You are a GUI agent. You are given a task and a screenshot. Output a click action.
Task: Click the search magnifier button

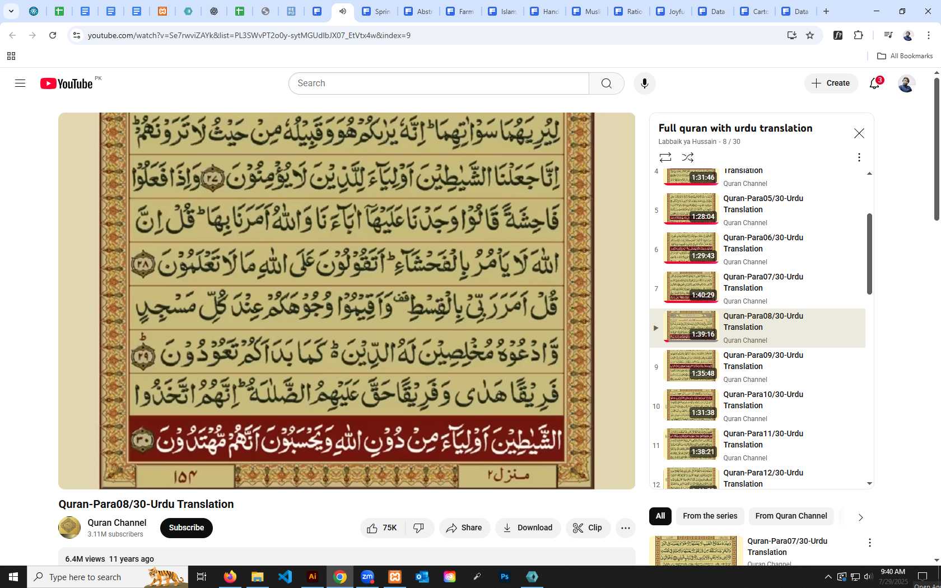(x=606, y=83)
